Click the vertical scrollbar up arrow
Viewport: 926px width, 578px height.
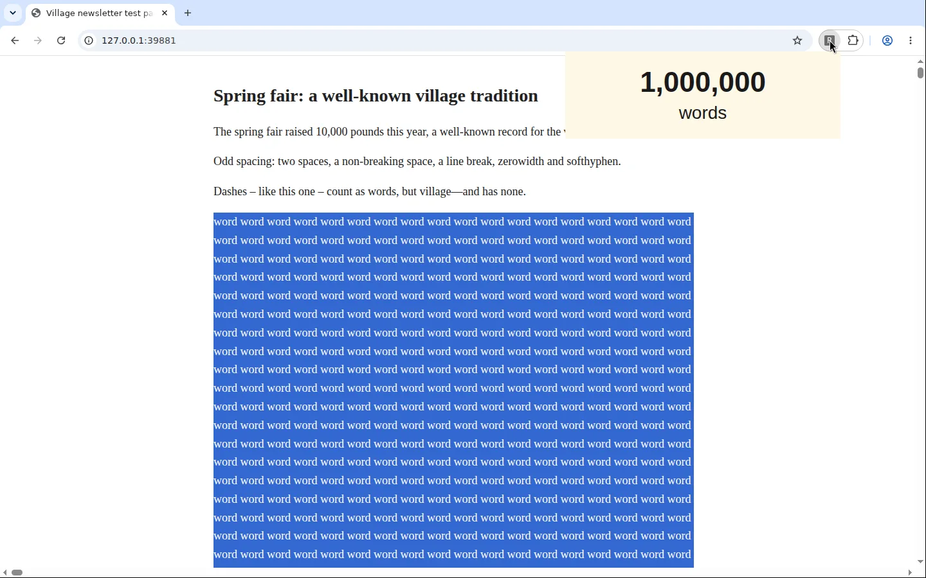(921, 62)
